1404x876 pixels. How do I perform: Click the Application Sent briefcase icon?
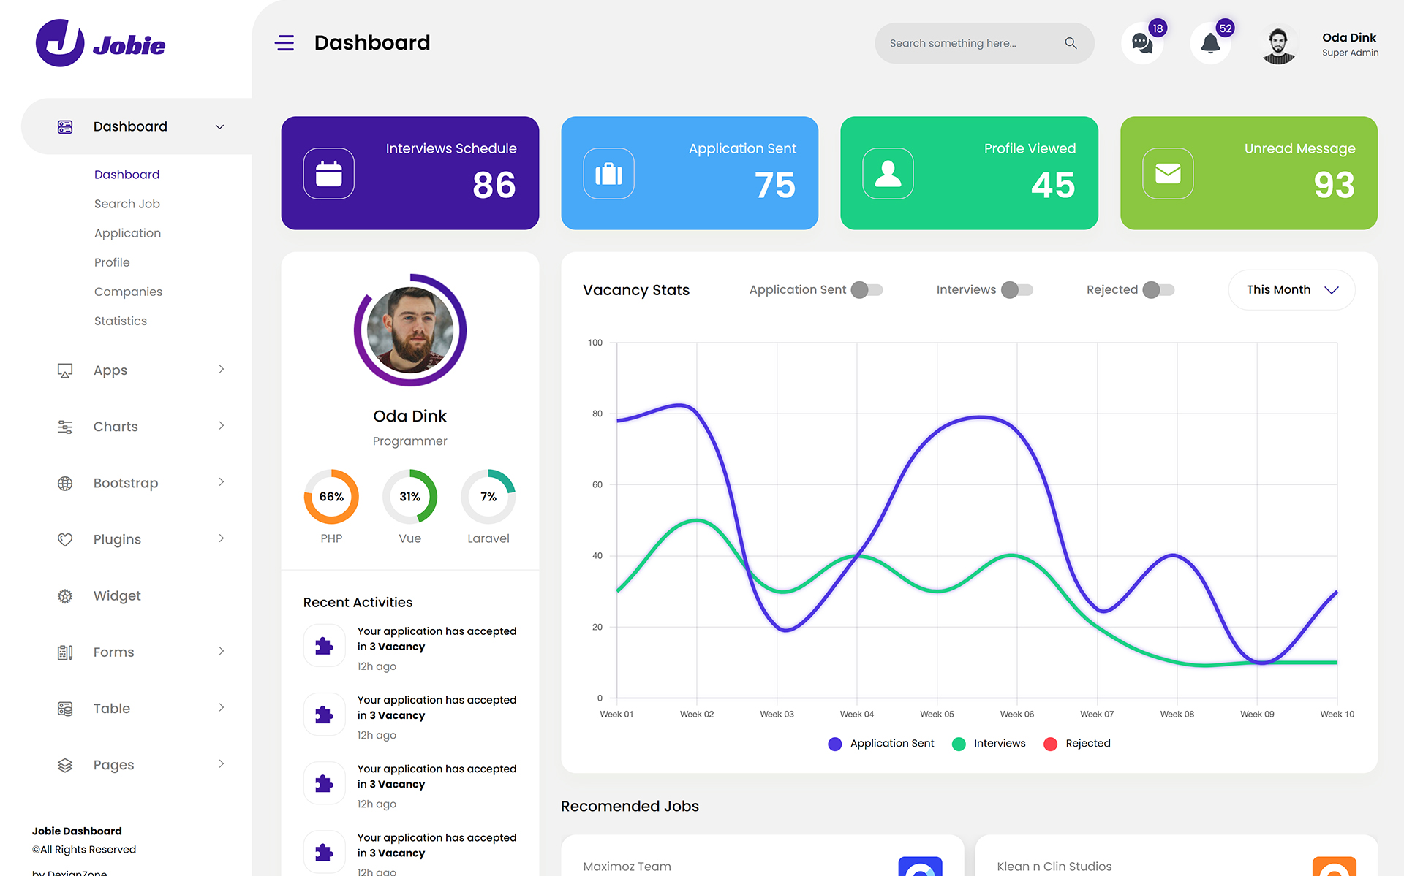click(x=608, y=174)
